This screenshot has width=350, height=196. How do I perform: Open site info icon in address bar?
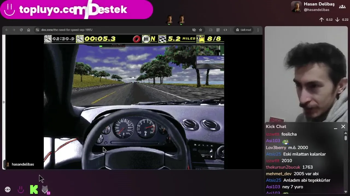click(x=37, y=30)
